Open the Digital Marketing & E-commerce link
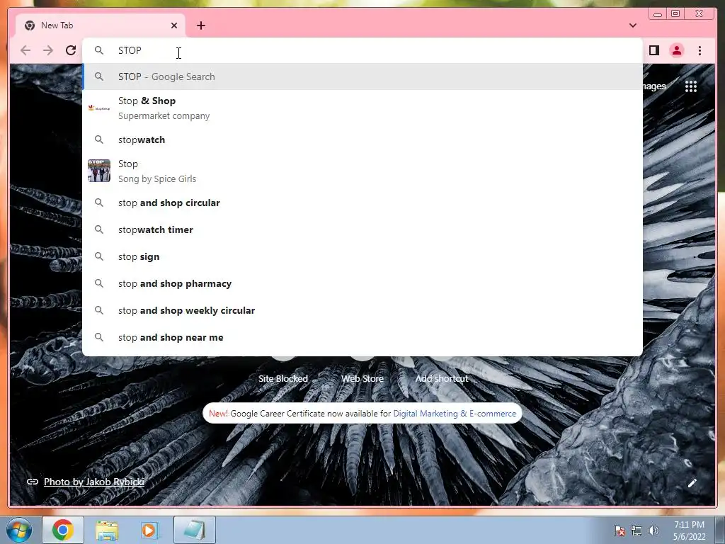Image resolution: width=725 pixels, height=544 pixels. point(455,414)
